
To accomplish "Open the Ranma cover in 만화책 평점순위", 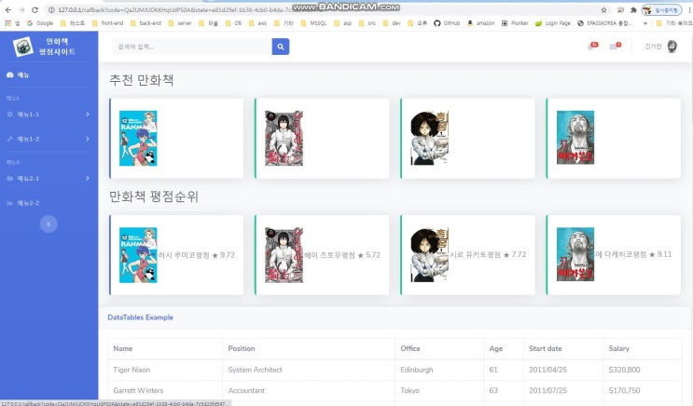I will pyautogui.click(x=138, y=255).
